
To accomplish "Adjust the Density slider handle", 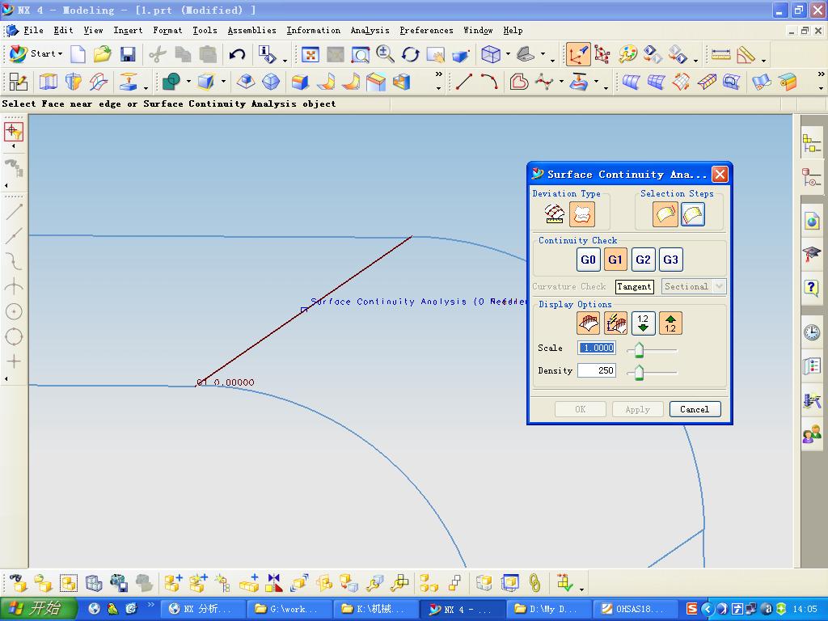I will point(639,372).
